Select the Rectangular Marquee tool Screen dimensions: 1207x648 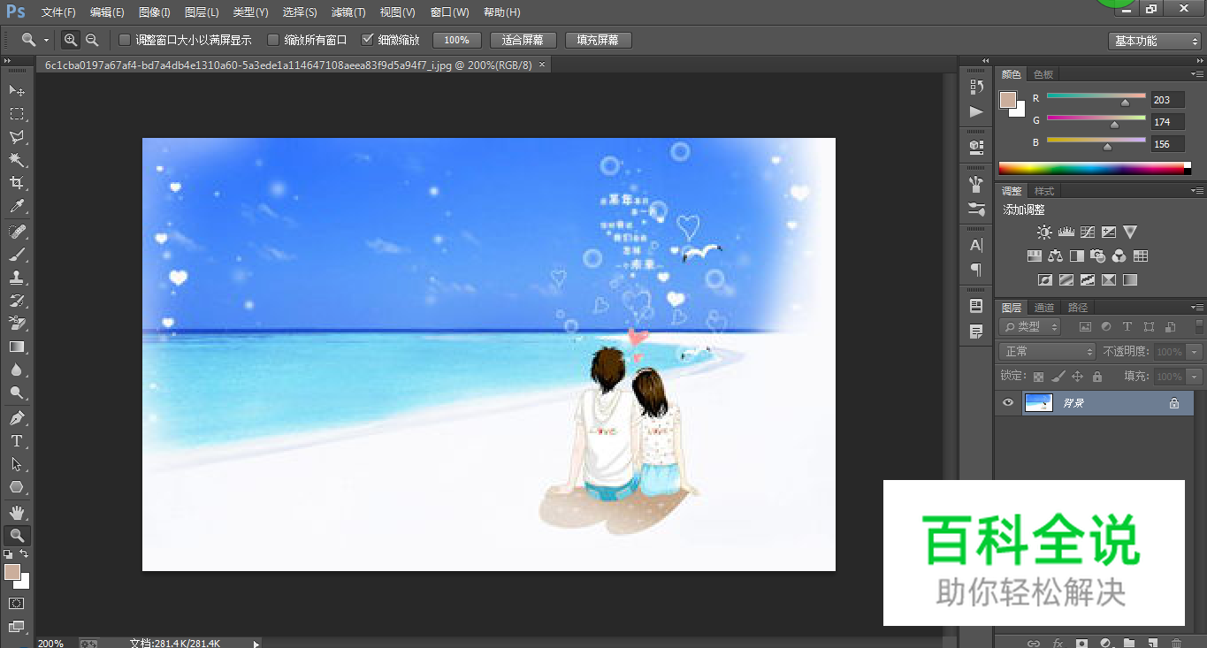click(17, 113)
